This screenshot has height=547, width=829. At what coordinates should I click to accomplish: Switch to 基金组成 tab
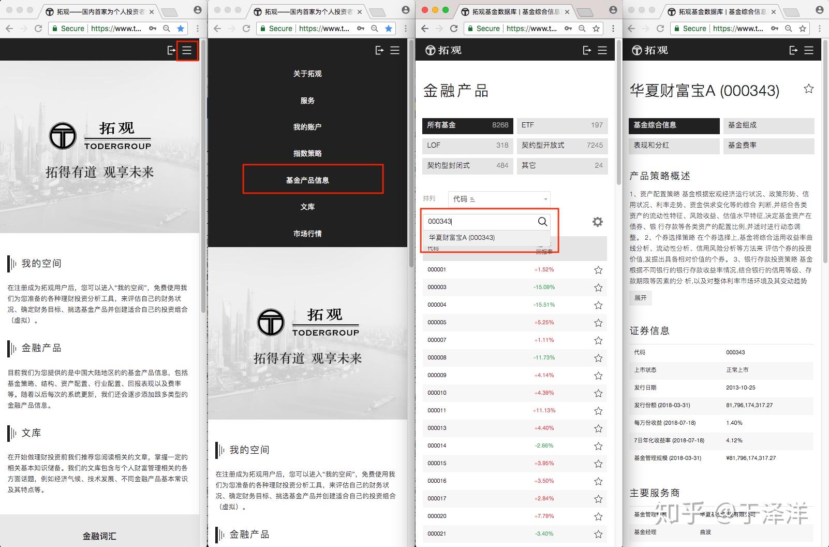click(x=768, y=125)
